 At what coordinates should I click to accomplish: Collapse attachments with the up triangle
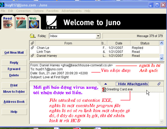[x=105, y=84]
